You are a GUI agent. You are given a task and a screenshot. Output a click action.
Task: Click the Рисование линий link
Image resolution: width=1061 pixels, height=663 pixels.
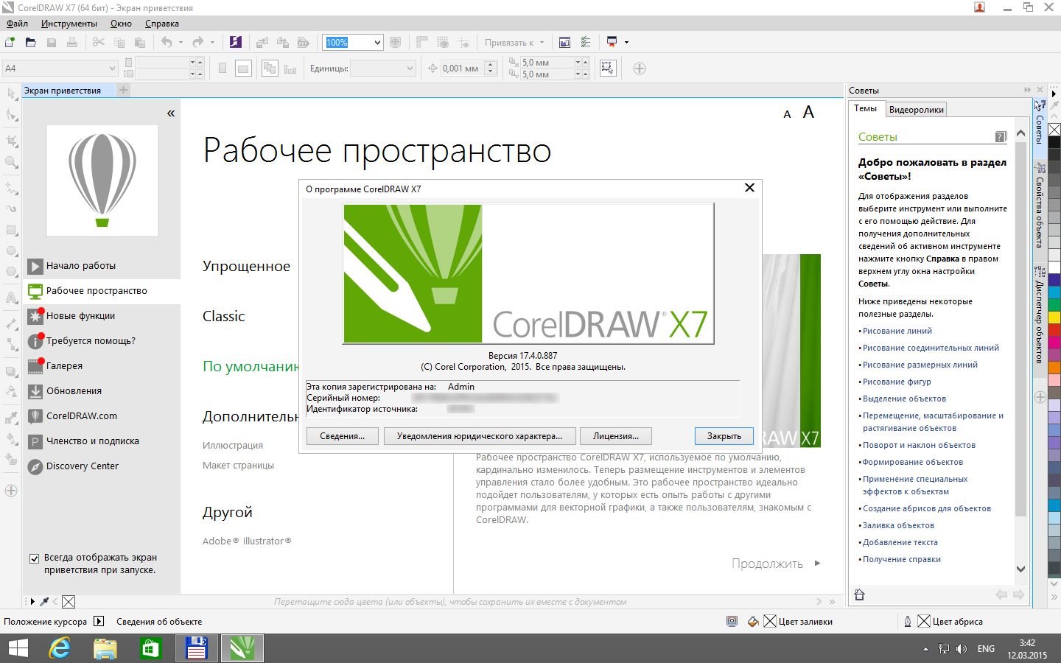pyautogui.click(x=897, y=331)
